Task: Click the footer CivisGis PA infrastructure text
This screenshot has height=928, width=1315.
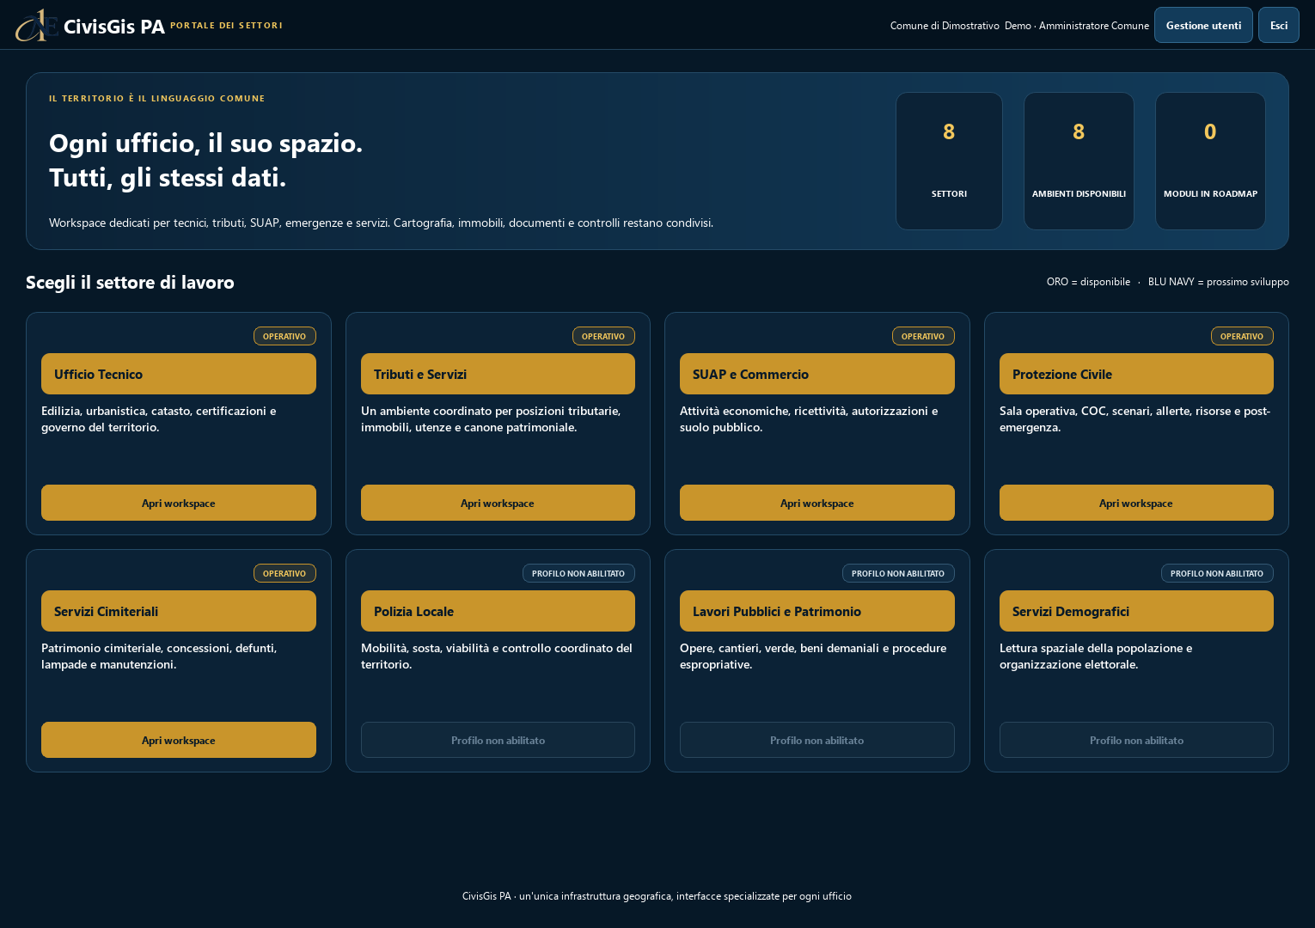Action: (x=657, y=896)
